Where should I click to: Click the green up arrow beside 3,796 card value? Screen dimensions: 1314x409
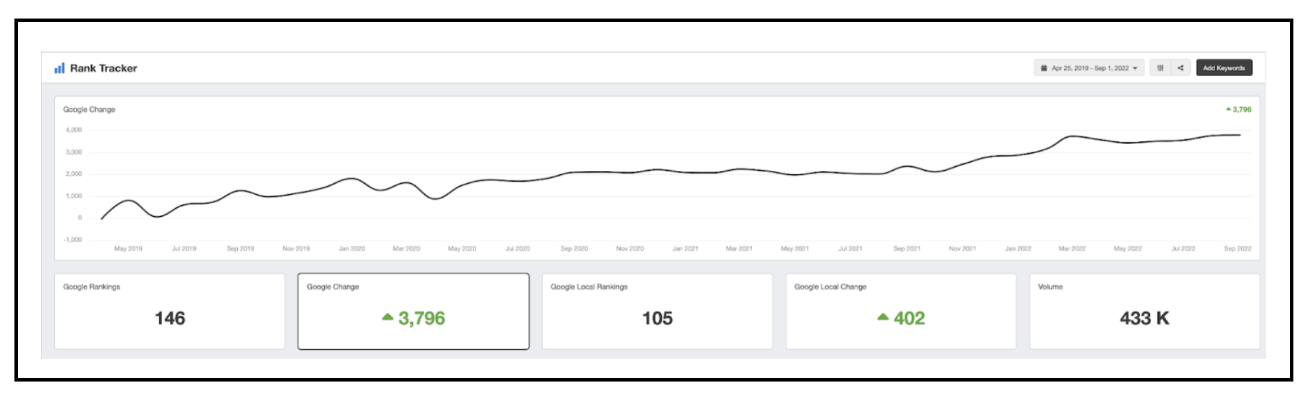(388, 317)
